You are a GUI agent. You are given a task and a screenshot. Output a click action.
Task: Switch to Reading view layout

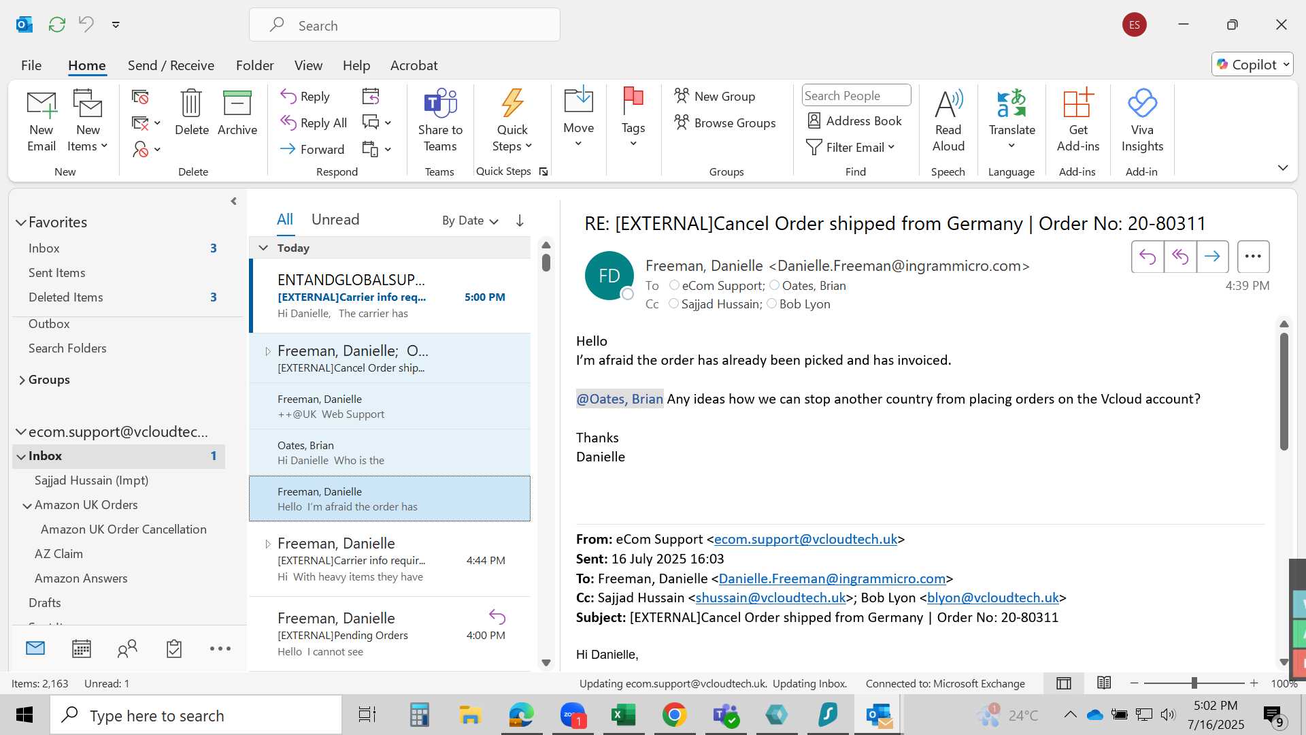click(x=1104, y=683)
